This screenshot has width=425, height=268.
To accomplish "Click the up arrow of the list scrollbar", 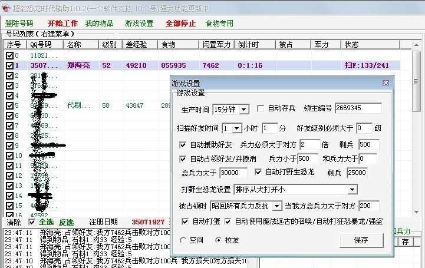I will (x=416, y=45).
